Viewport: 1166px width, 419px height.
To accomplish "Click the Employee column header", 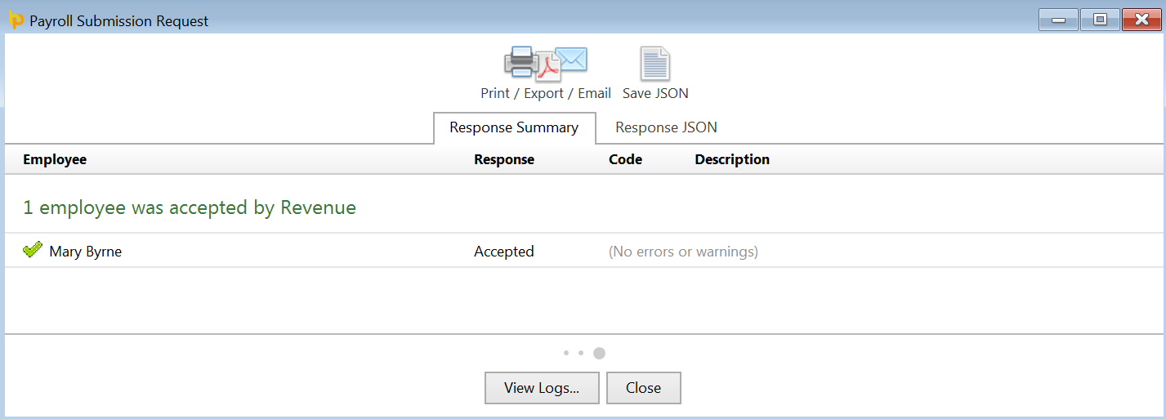I will pyautogui.click(x=55, y=159).
